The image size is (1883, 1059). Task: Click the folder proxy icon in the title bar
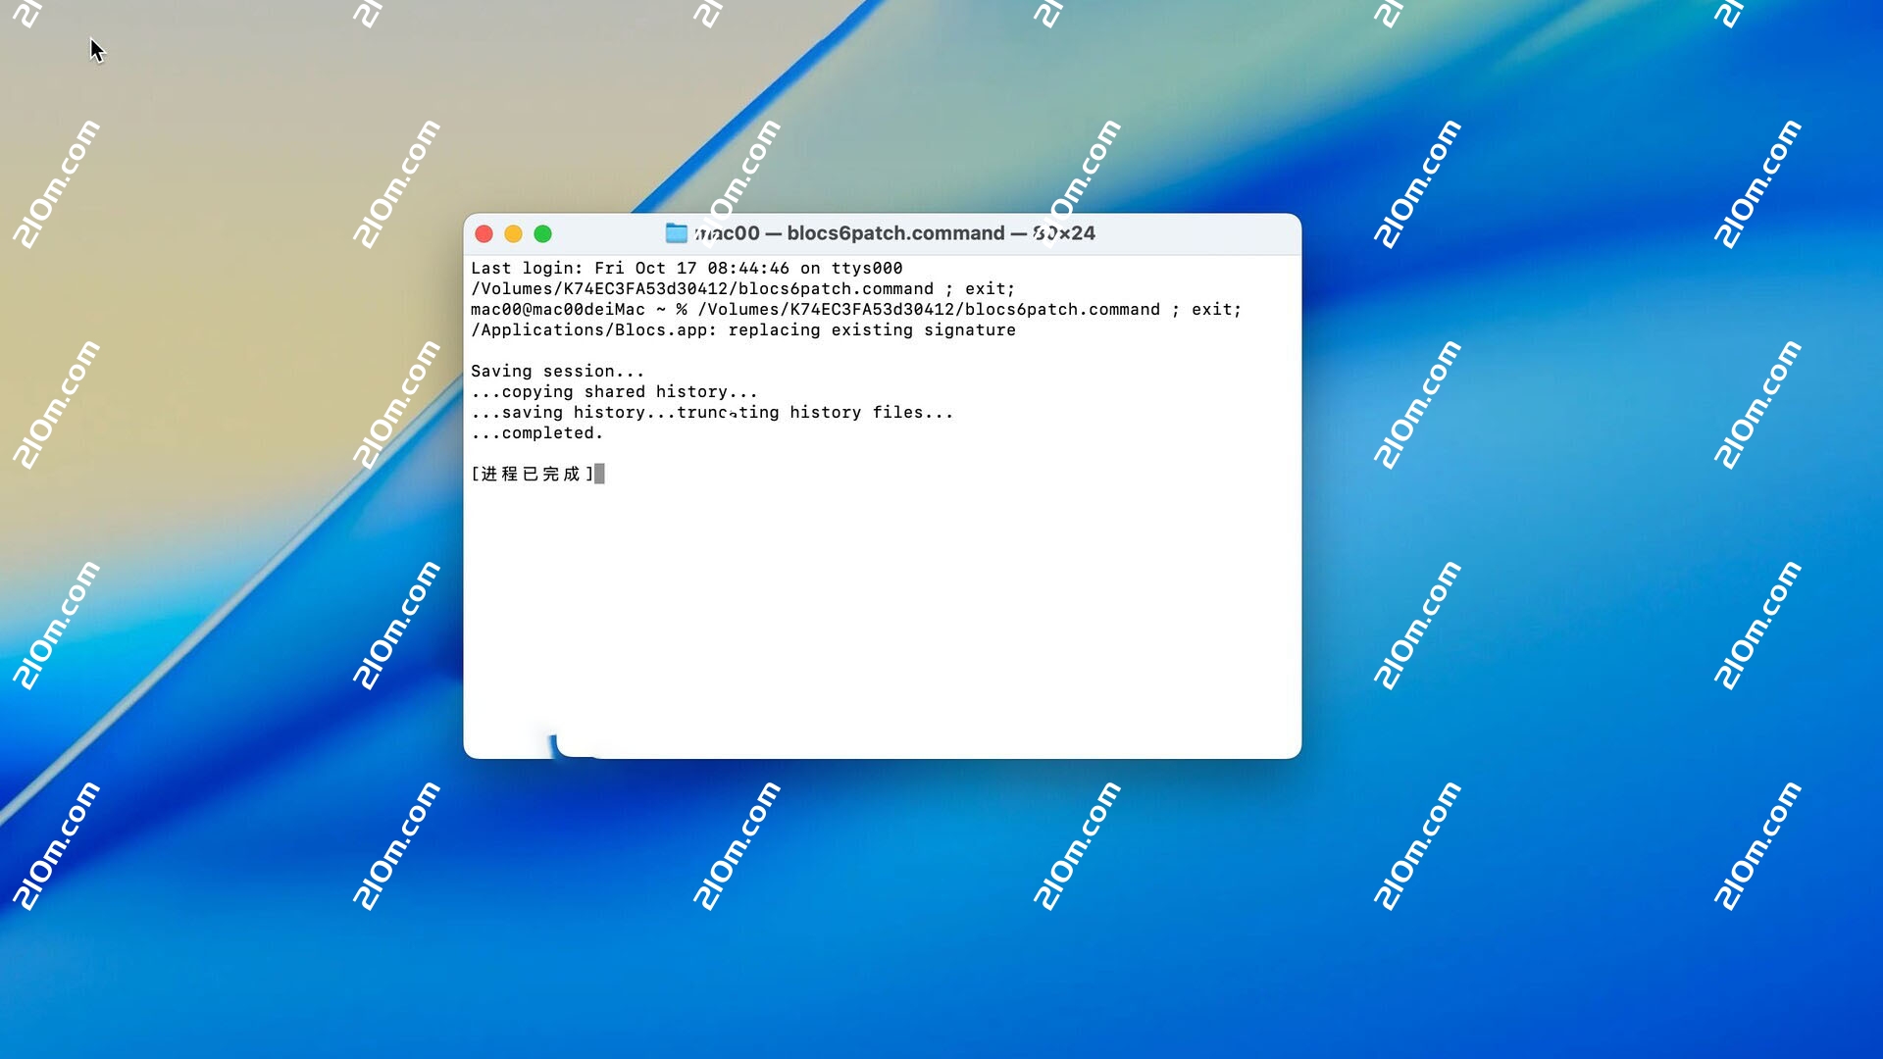[677, 233]
